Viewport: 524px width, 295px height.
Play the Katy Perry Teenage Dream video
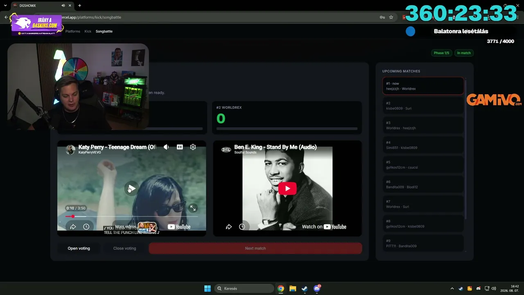[131, 188]
